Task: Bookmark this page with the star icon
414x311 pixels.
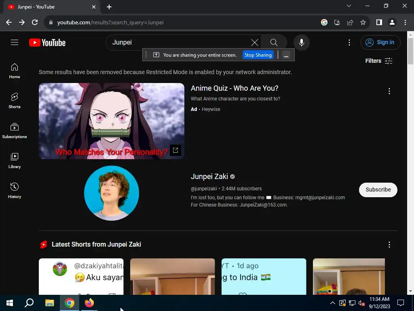Action: click(x=363, y=23)
